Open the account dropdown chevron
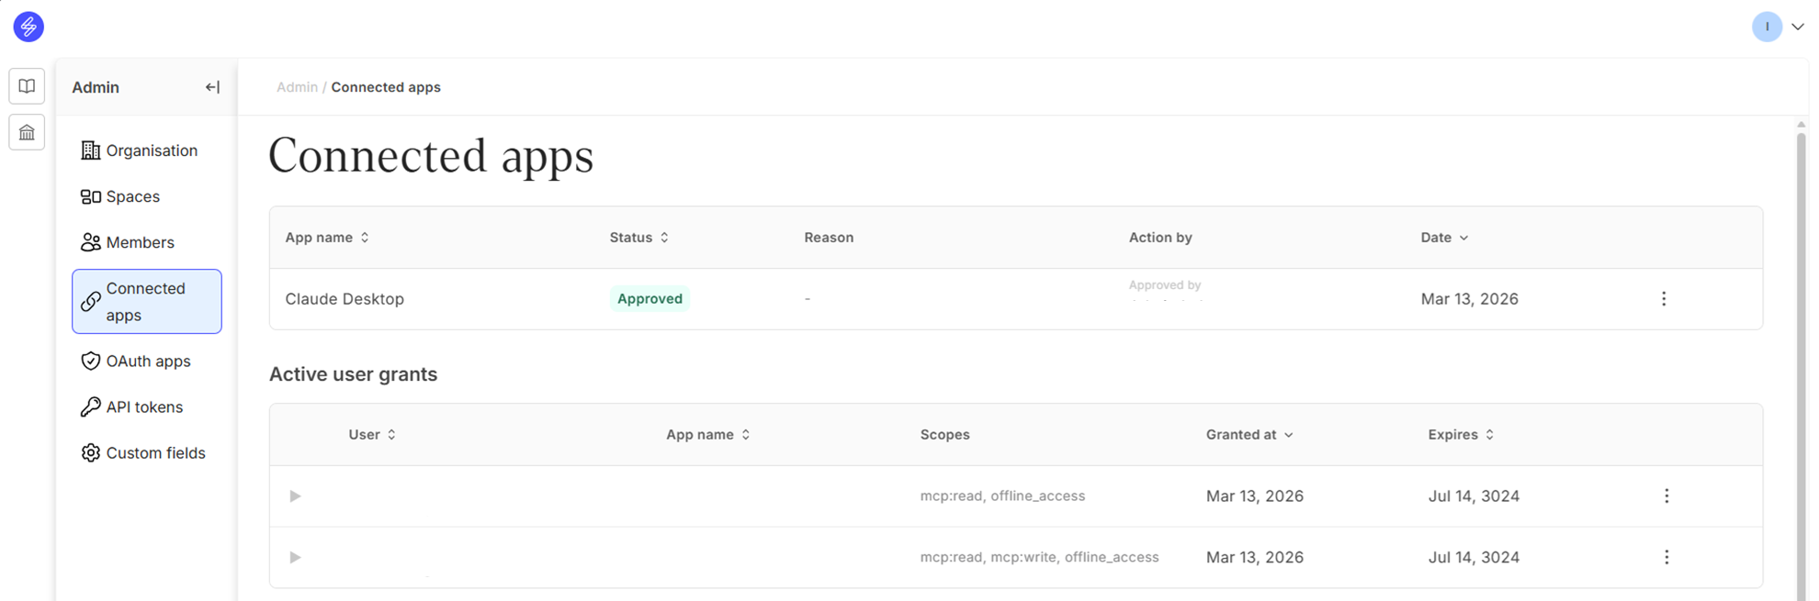The width and height of the screenshot is (1819, 601). pos(1798,27)
